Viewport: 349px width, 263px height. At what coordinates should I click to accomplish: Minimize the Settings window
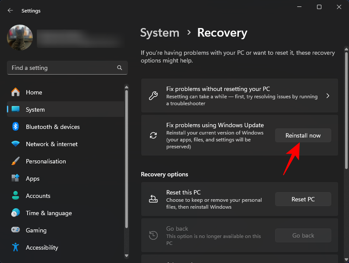coord(299,7)
